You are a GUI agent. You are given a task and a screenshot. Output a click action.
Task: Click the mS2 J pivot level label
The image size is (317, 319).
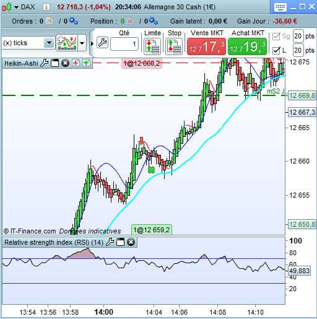(x=276, y=91)
